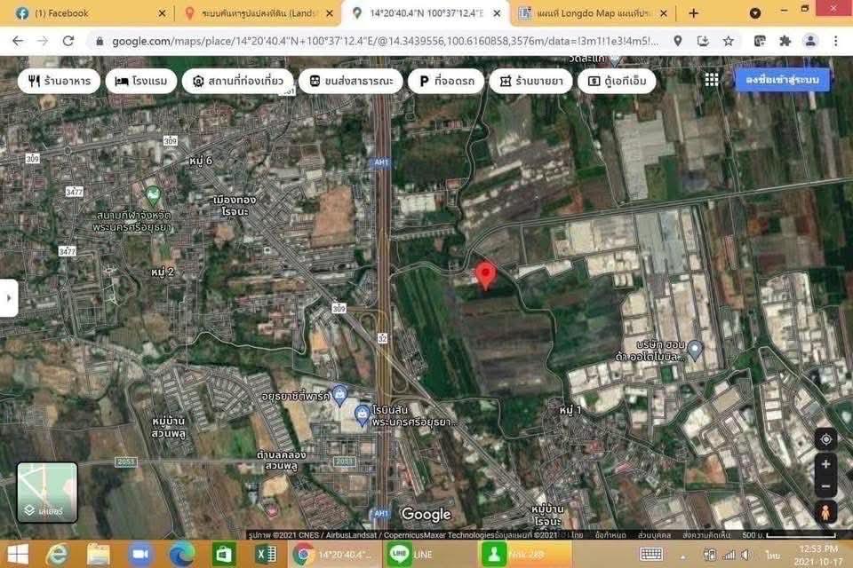The width and height of the screenshot is (853, 568).
Task: Click the map location pin icon in address bar
Action: point(677,41)
